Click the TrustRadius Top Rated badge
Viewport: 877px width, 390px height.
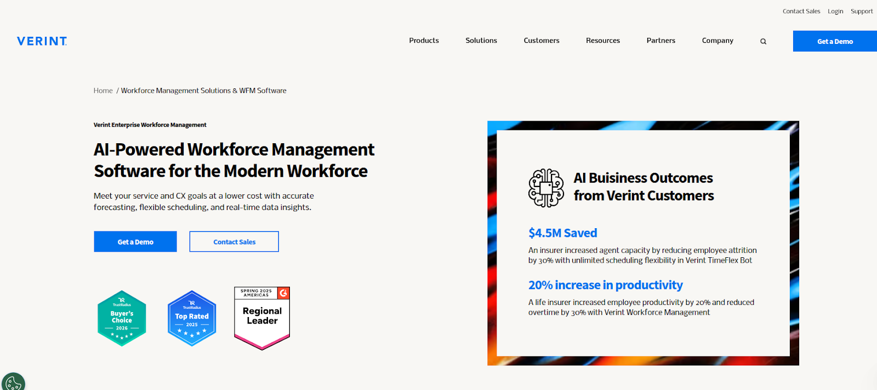(192, 318)
